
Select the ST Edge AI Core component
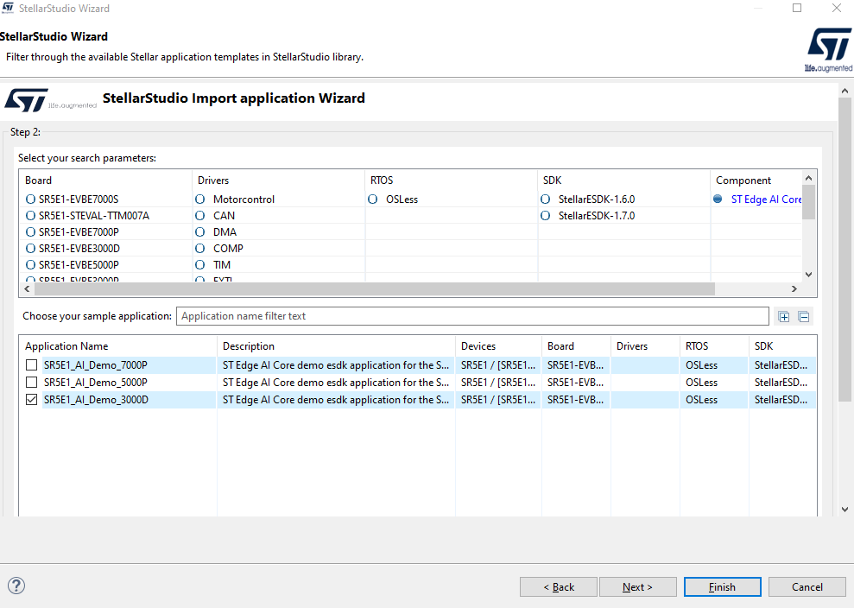pyautogui.click(x=718, y=199)
